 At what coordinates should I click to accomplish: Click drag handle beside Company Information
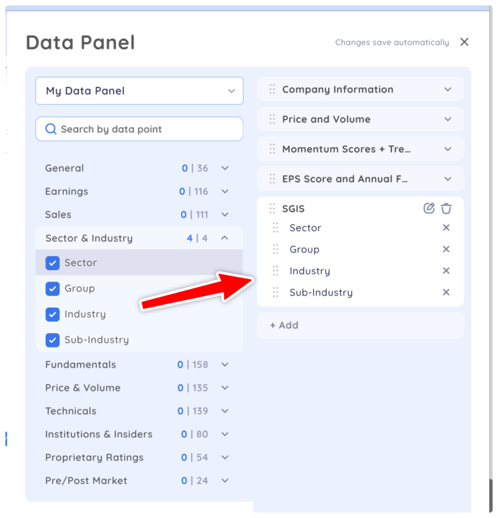click(272, 89)
